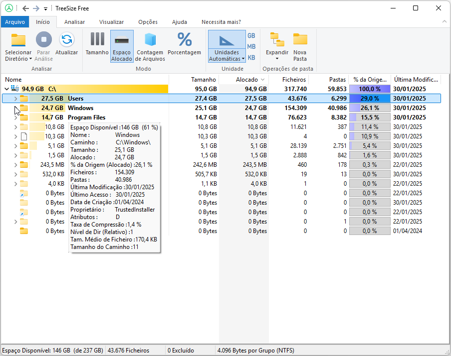Set the display unit to GB

(251, 36)
